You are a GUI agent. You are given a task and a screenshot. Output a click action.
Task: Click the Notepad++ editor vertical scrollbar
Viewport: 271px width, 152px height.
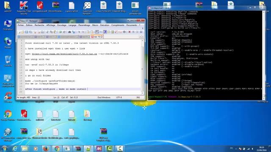(x=142, y=67)
